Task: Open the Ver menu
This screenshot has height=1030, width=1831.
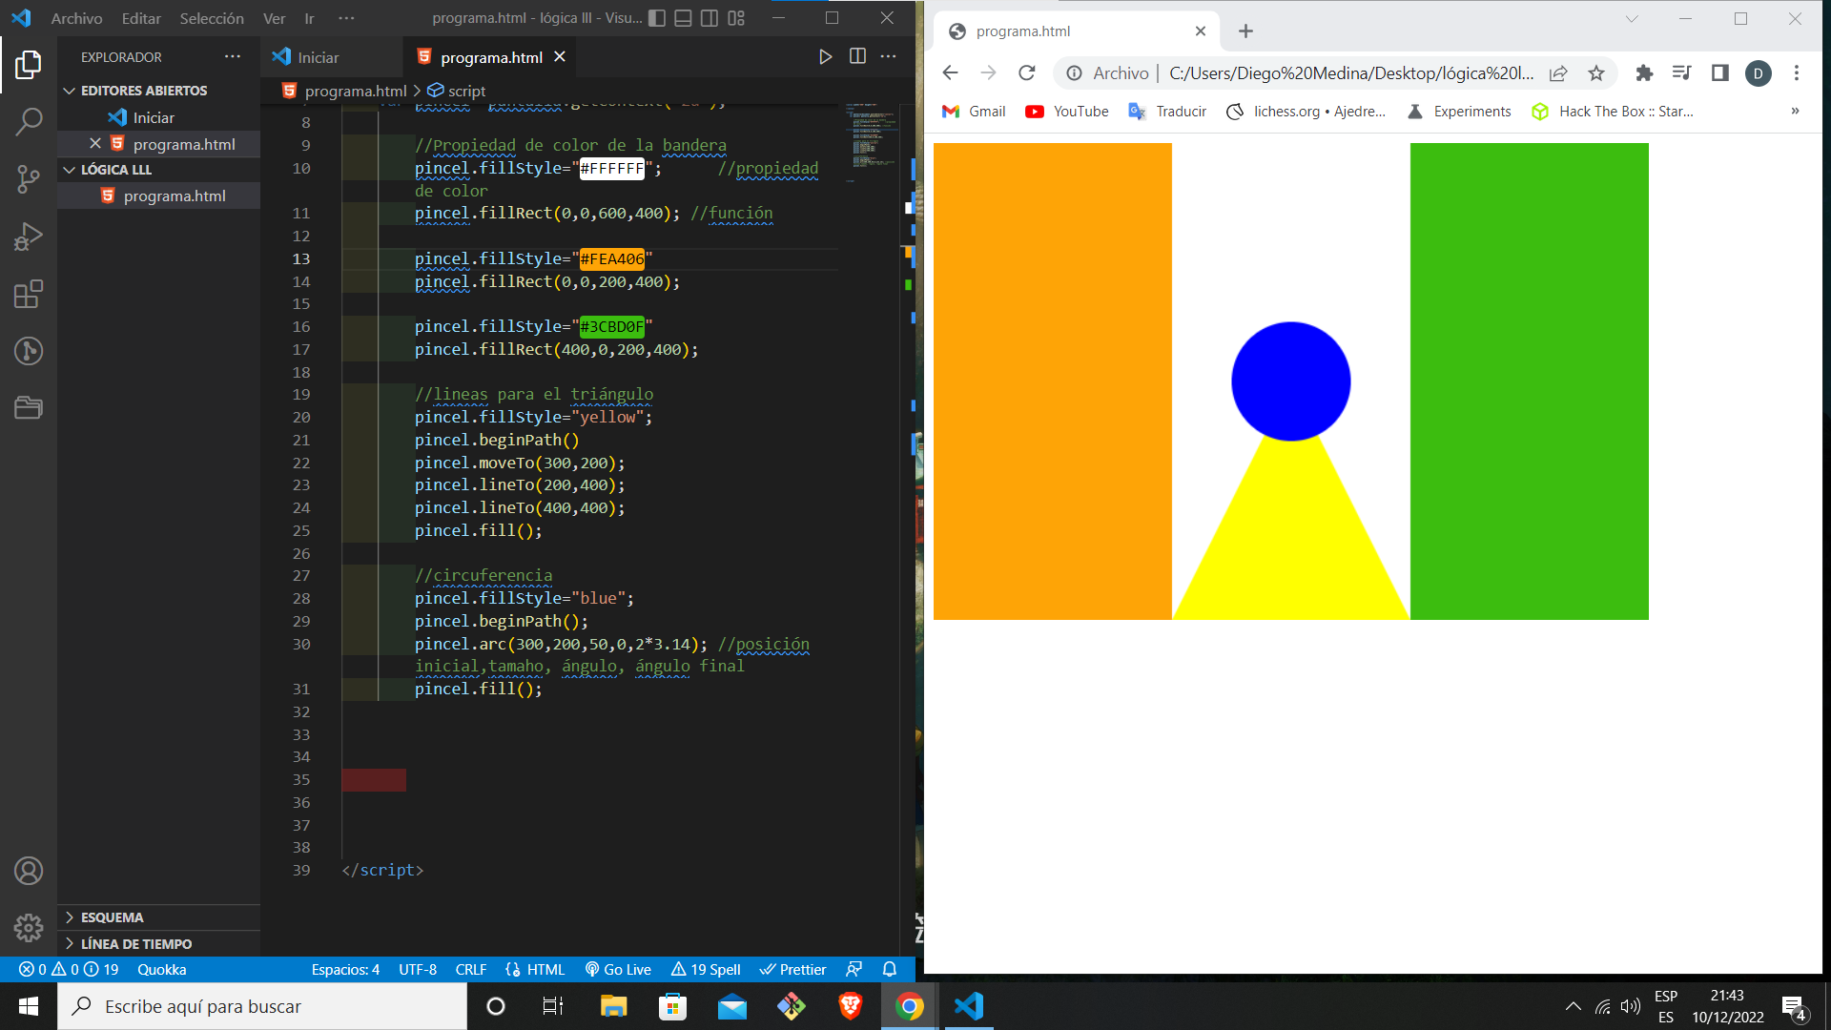Action: point(274,18)
